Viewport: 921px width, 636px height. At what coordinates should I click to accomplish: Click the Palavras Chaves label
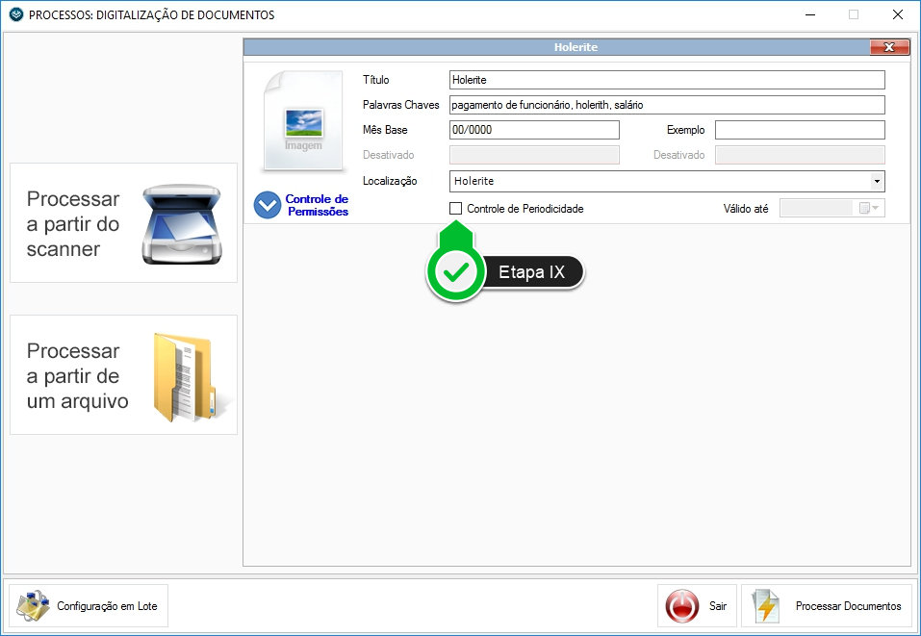click(x=400, y=105)
